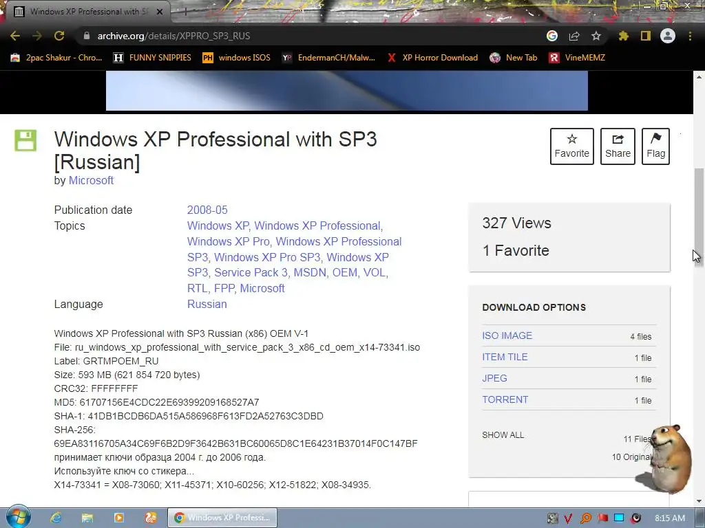Image resolution: width=705 pixels, height=528 pixels.
Task: Open EndermanCH/Malw... bookmark
Action: [x=328, y=58]
